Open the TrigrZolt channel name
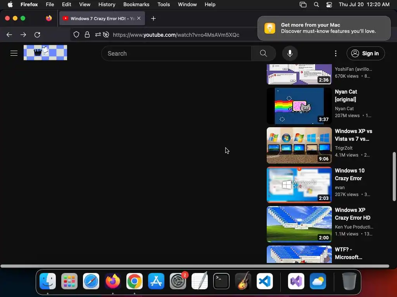The height and width of the screenshot is (297, 397). coord(343,148)
